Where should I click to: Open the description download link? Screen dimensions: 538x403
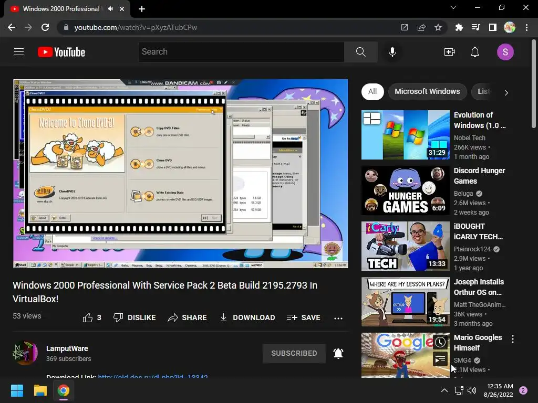pos(153,376)
